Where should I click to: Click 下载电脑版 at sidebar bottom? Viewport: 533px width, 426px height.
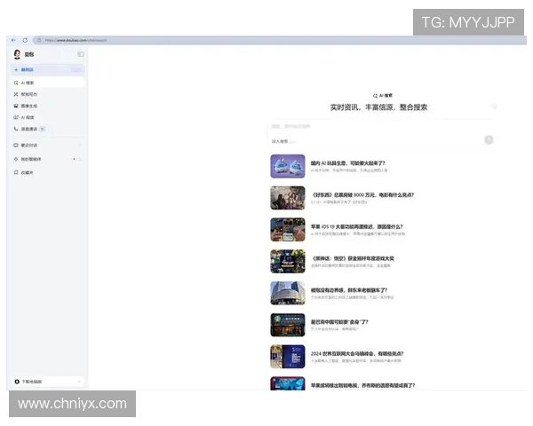click(48, 382)
